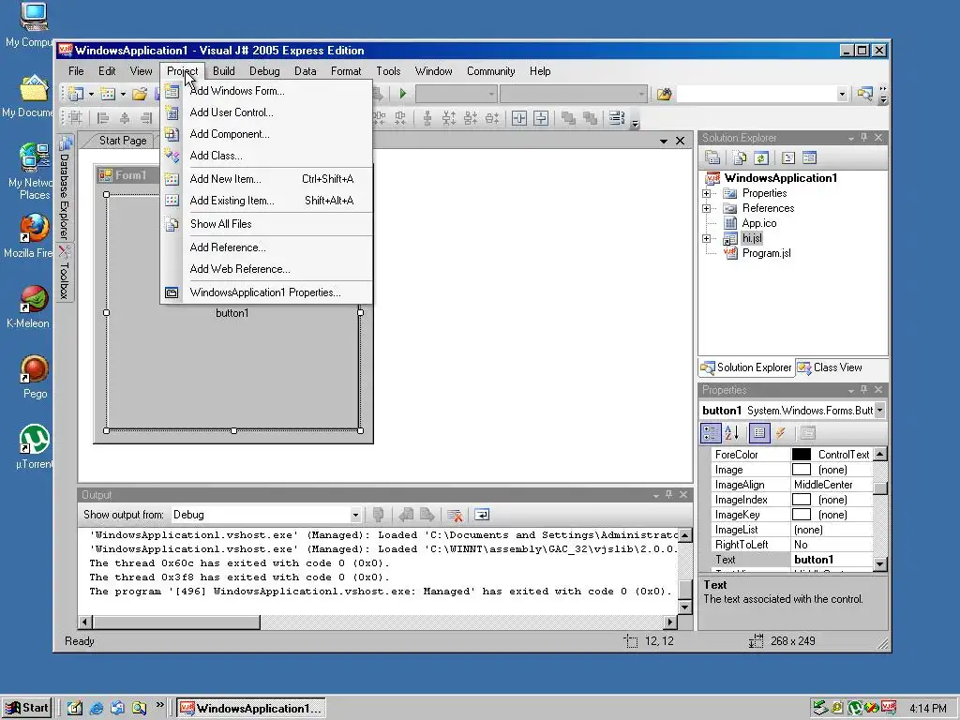Select Add Class menu entry
The height and width of the screenshot is (720, 960).
coord(267,156)
